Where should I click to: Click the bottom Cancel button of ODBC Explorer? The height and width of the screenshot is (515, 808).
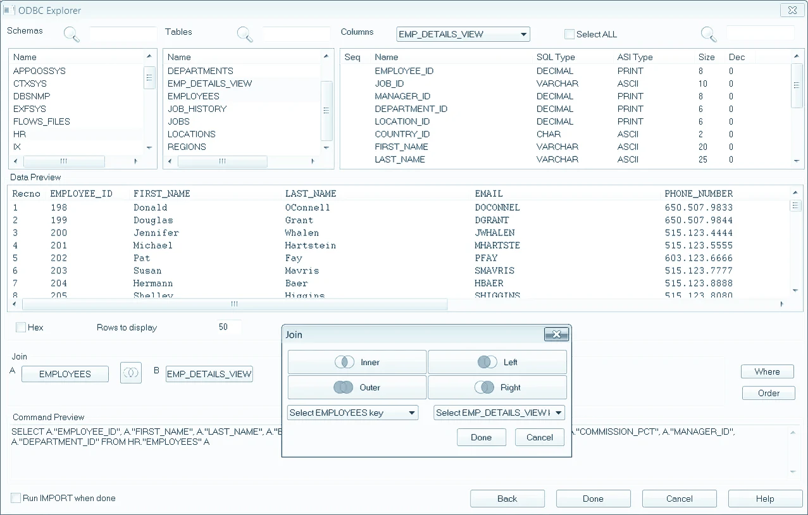(679, 499)
